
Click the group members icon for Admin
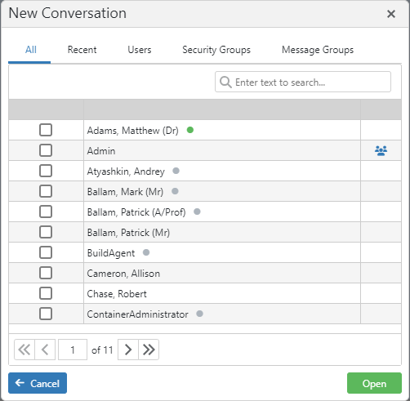click(381, 150)
